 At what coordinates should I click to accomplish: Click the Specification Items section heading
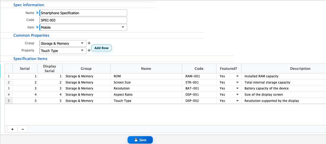pos(30,59)
